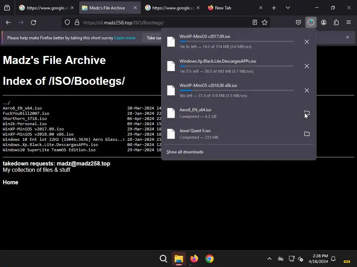Click Show all downloads

[x=185, y=152]
